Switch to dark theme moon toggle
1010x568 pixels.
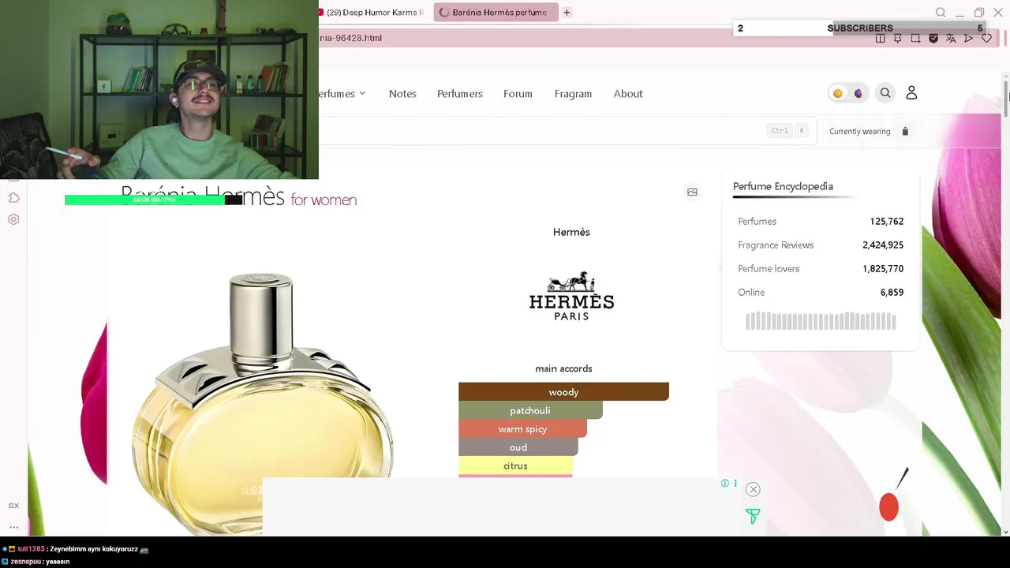tap(858, 93)
